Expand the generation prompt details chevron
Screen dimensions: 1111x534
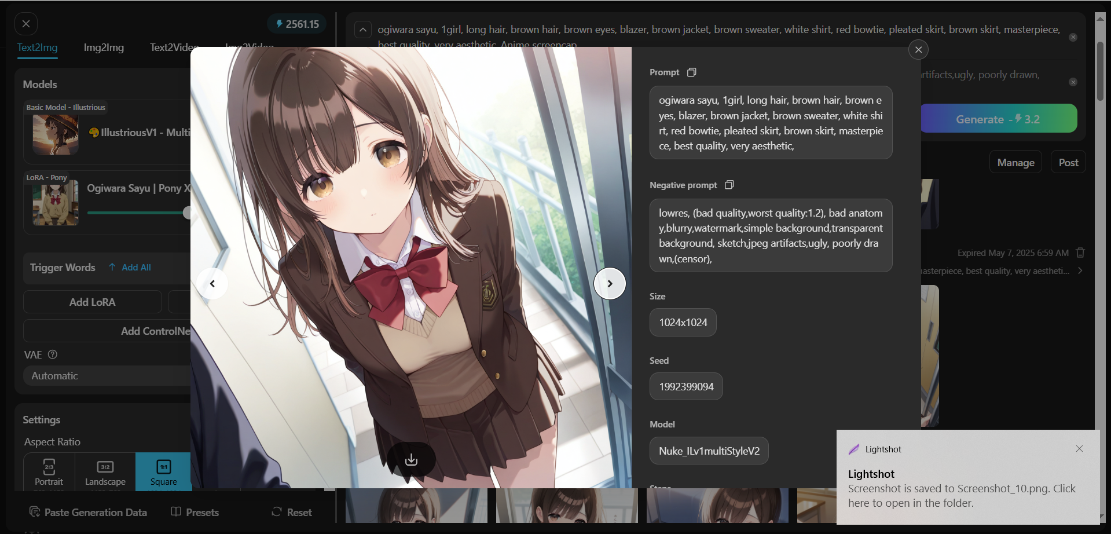1080,271
